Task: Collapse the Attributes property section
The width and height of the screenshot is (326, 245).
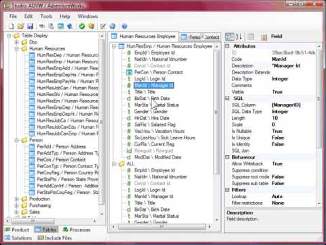Action: [228, 46]
